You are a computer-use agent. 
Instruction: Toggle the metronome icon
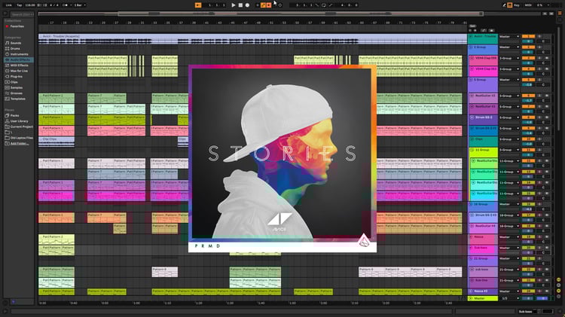[x=66, y=5]
